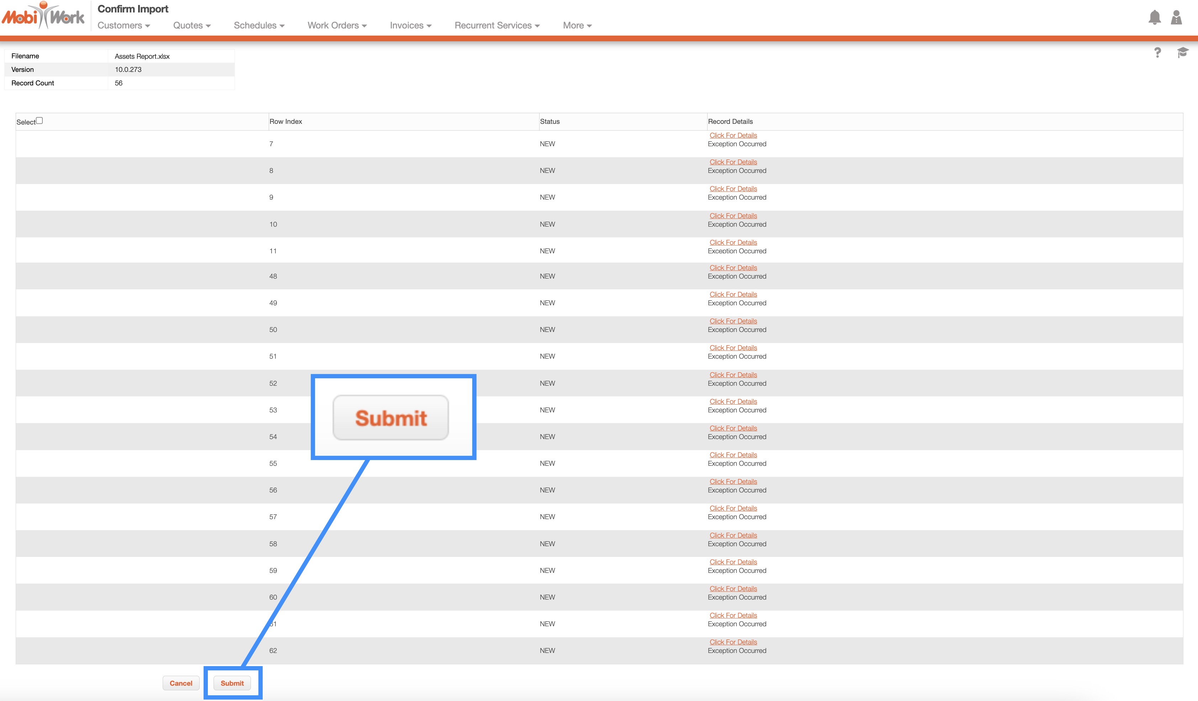The height and width of the screenshot is (701, 1198).
Task: Click the Row Index column header
Action: click(x=286, y=122)
